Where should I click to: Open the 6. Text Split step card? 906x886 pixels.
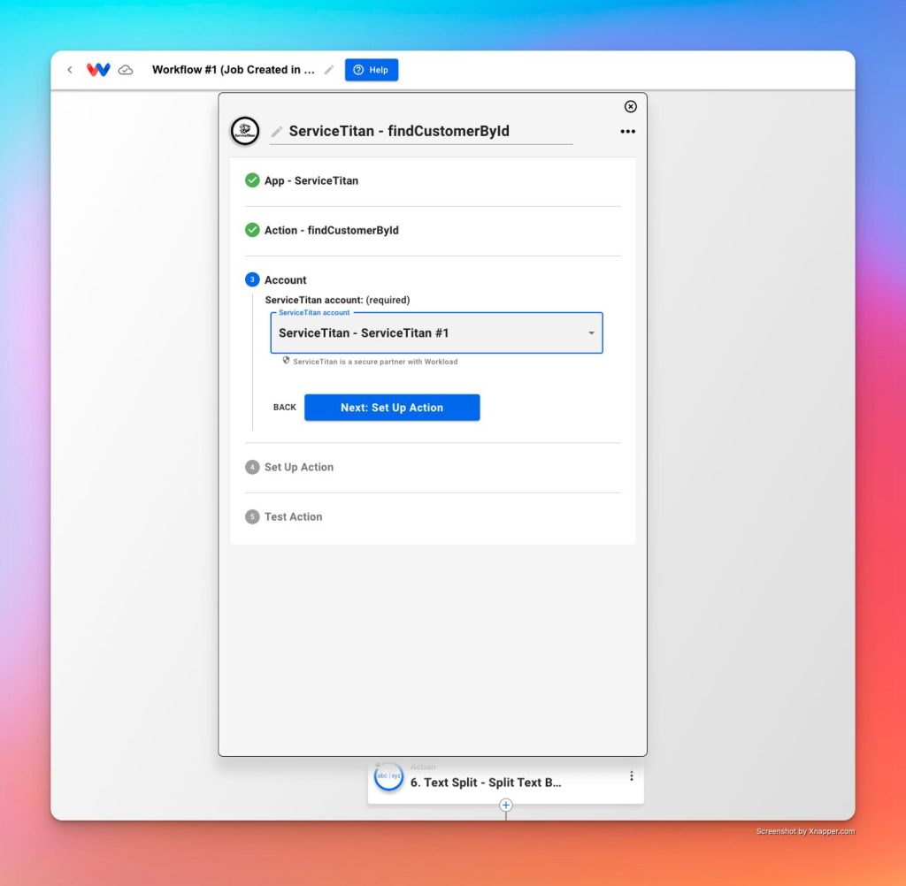coord(505,781)
